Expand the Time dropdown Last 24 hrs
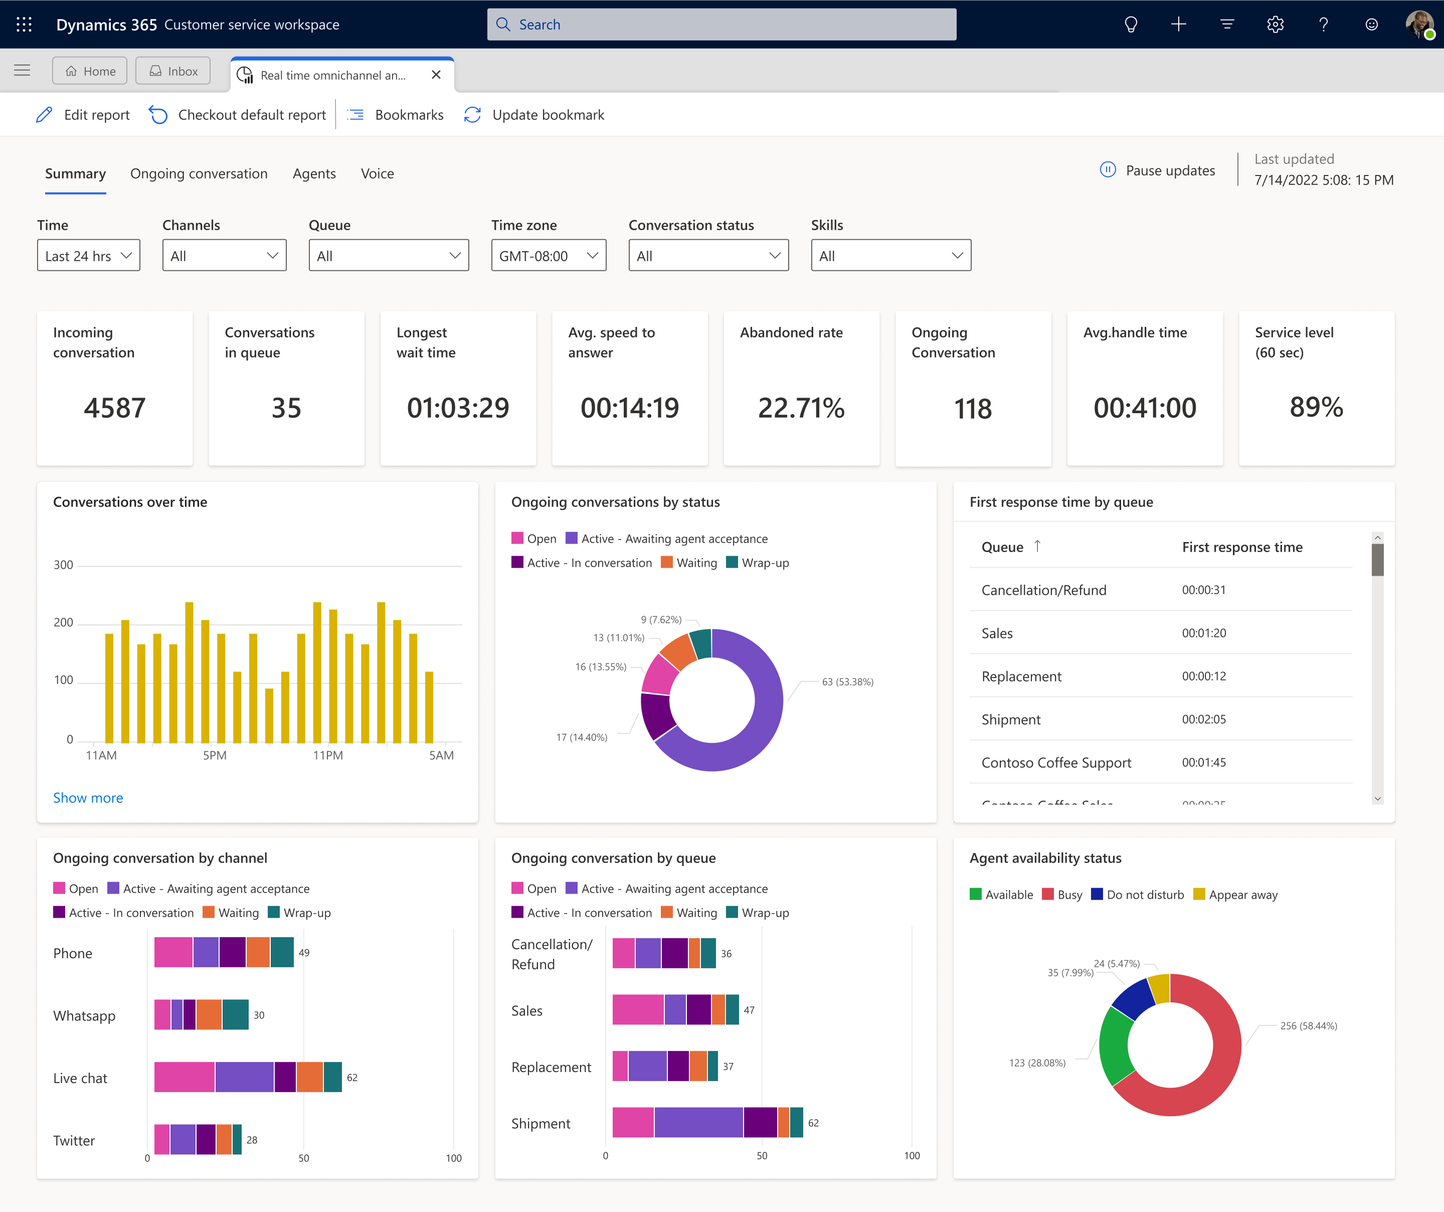 point(88,256)
